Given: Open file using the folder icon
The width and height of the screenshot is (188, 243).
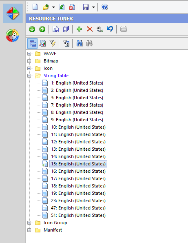Looking at the screenshot, I should [46, 7].
